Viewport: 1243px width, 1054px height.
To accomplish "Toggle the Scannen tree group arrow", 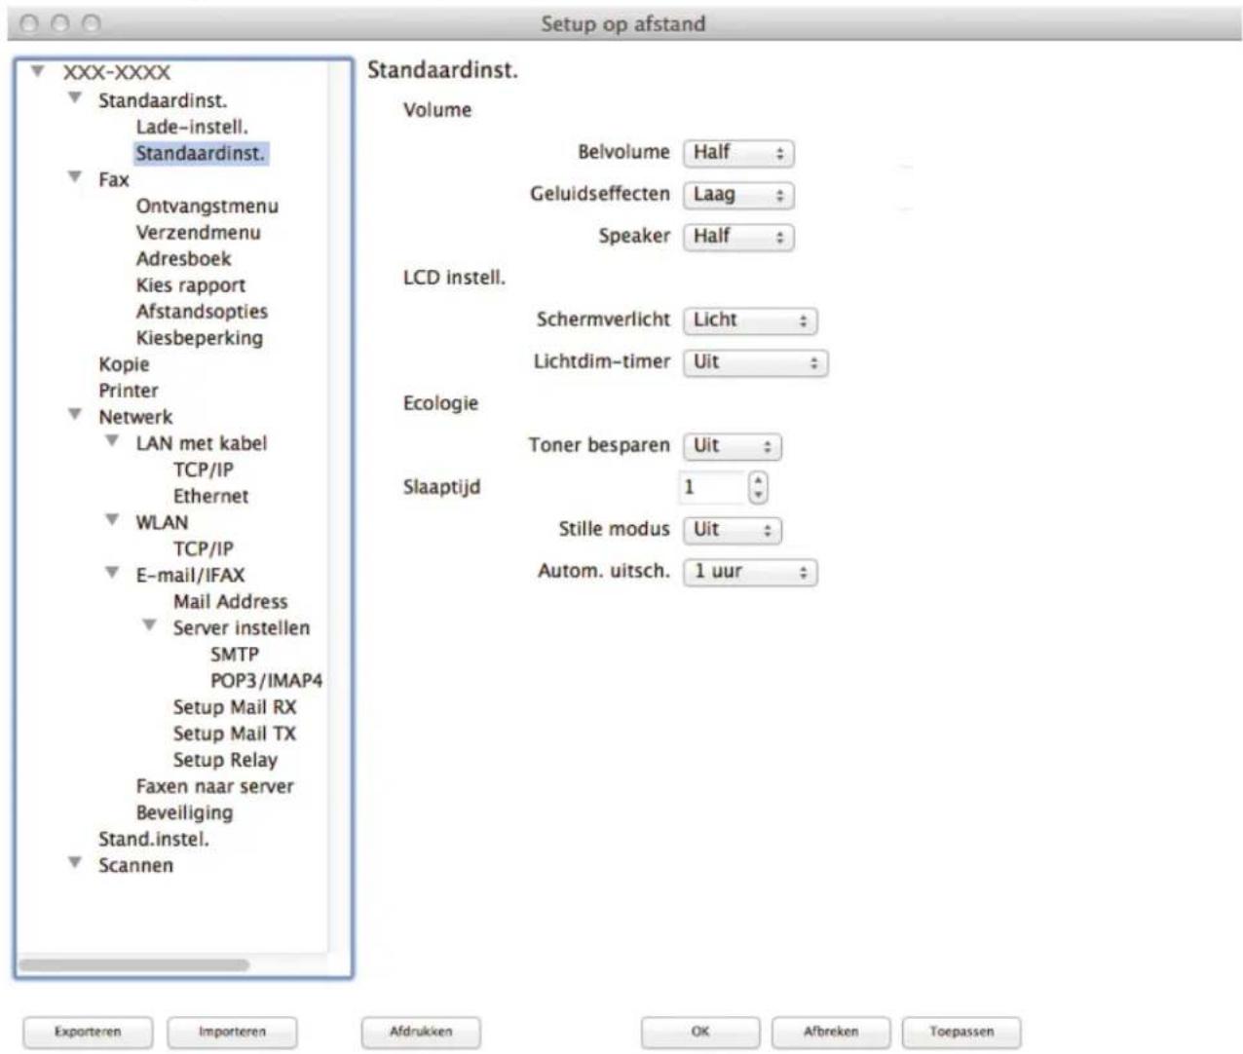I will [75, 863].
